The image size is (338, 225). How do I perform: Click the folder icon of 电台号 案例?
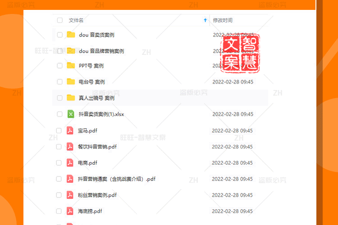tap(71, 81)
